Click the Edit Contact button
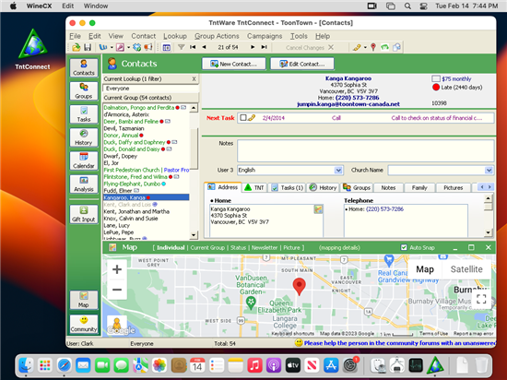The width and height of the screenshot is (507, 380). (302, 64)
